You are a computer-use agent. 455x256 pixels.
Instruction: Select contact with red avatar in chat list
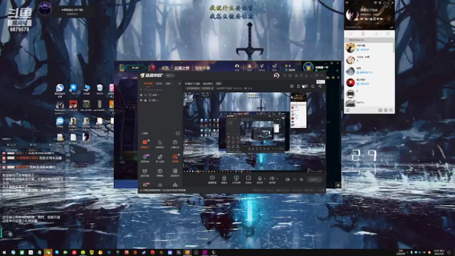click(369, 82)
